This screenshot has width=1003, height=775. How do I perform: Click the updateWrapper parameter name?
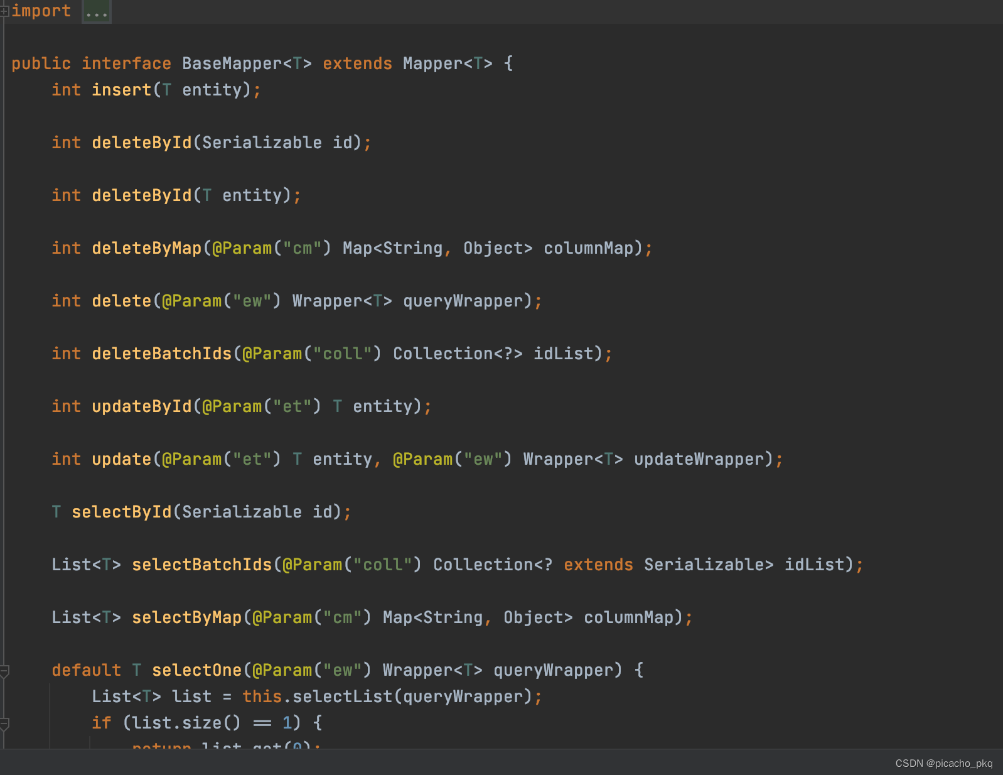[x=699, y=459]
